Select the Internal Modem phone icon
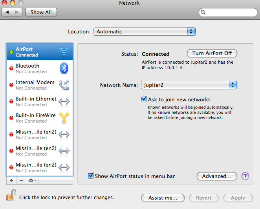260x209 pixels. [x=64, y=85]
